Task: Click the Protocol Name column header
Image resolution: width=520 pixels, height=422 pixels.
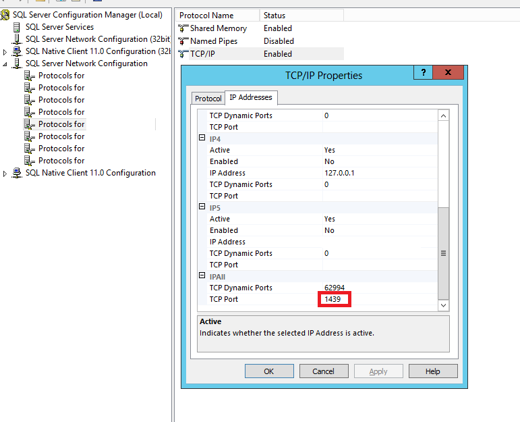Action: point(217,16)
